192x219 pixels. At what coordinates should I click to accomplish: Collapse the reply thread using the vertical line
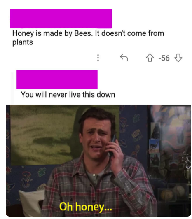(x=12, y=89)
